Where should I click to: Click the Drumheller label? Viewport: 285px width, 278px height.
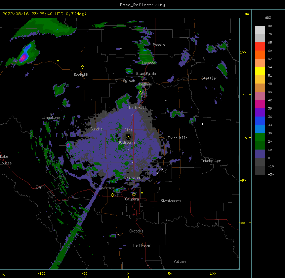click(211, 161)
